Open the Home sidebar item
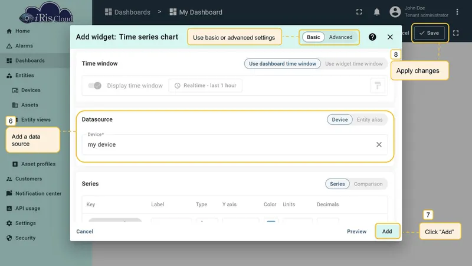This screenshot has width=472, height=266. point(18,31)
